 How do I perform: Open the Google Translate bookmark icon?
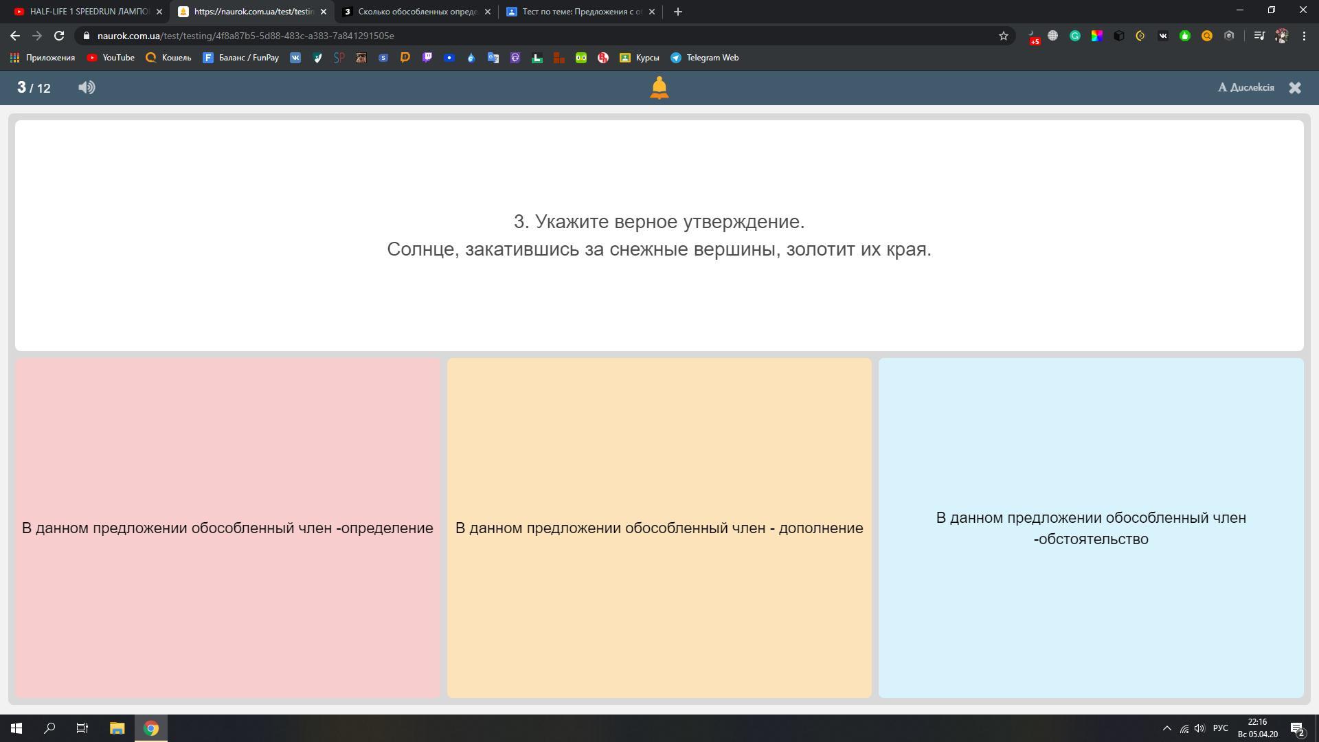click(493, 58)
